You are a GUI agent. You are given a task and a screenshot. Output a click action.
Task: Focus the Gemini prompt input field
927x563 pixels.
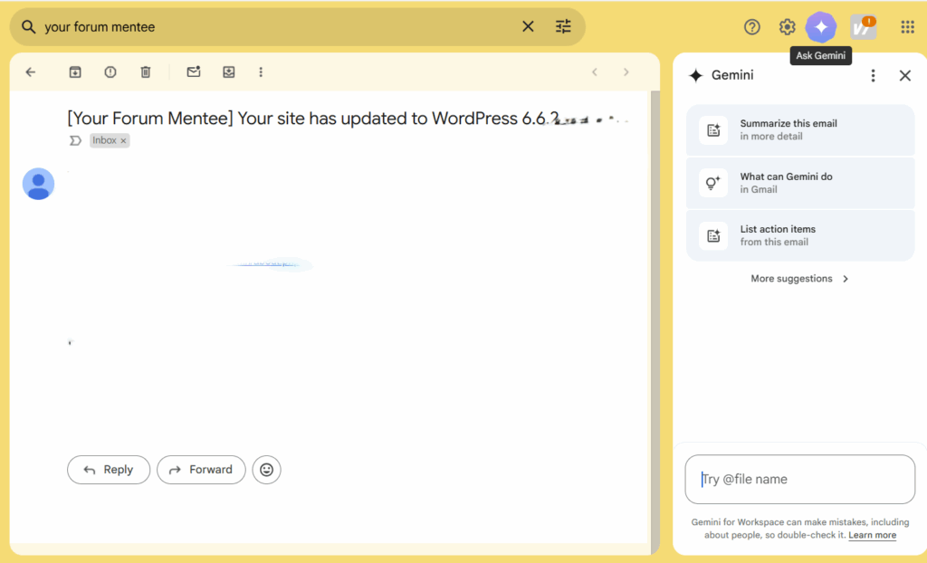click(x=800, y=479)
